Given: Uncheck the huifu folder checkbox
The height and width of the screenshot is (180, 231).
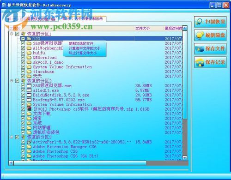Looking at the screenshot, I should (23, 53).
